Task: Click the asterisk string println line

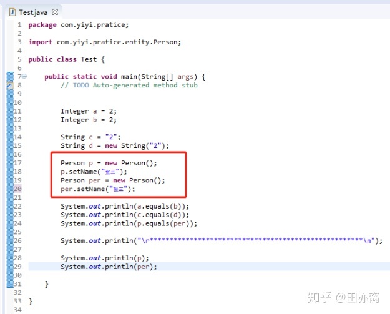Action: pos(222,240)
